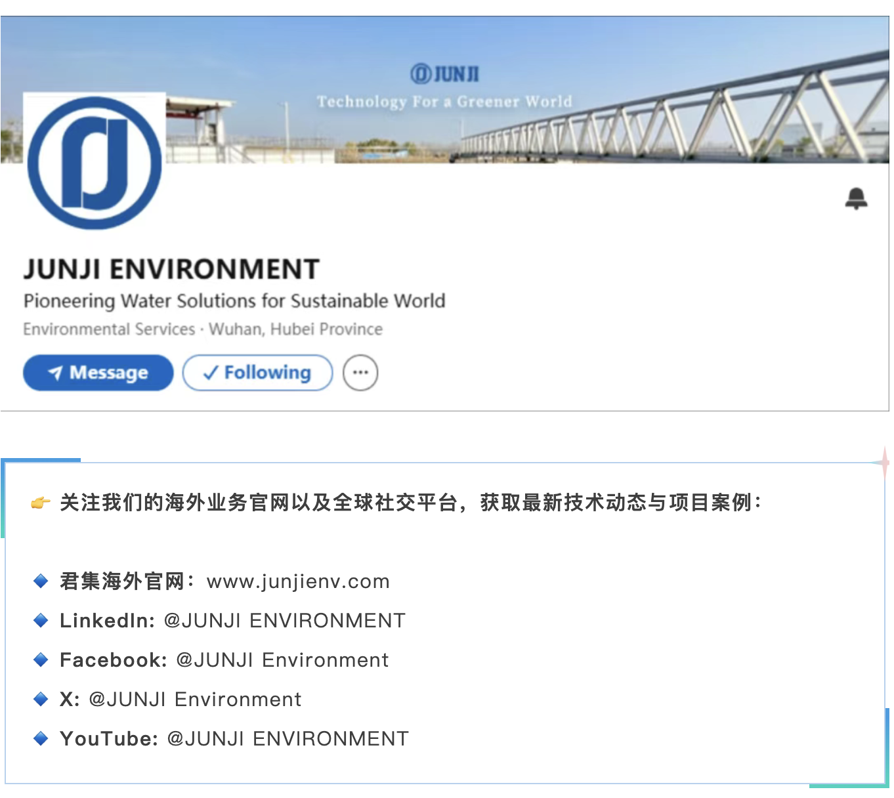Click the blue diamond beside YouTube
The width and height of the screenshot is (894, 798).
click(x=41, y=738)
